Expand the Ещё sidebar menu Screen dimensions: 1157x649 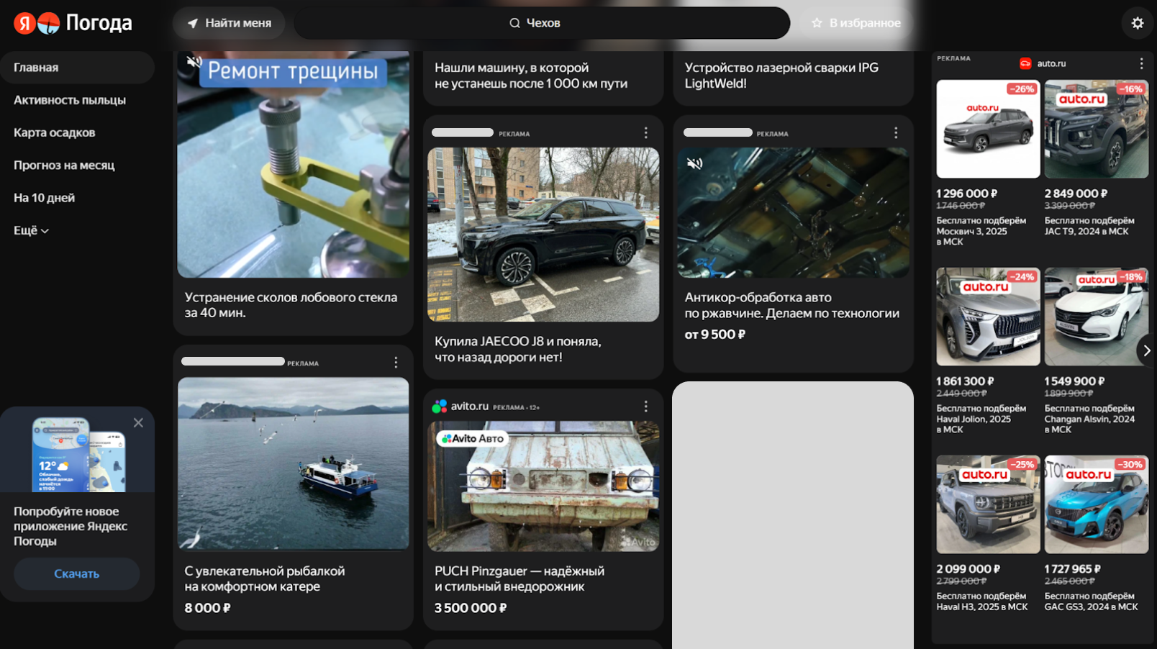pyautogui.click(x=31, y=230)
